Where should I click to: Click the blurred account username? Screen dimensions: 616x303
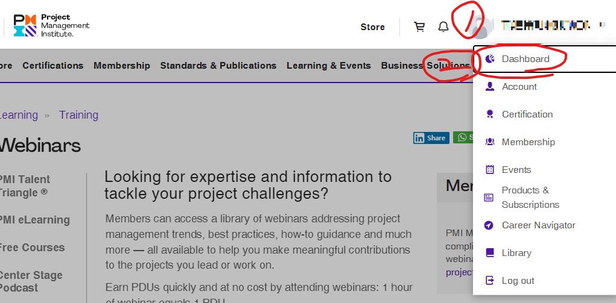545,26
